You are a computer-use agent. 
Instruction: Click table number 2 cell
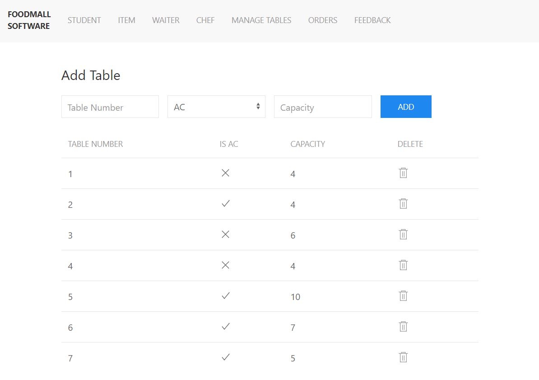pyautogui.click(x=70, y=205)
